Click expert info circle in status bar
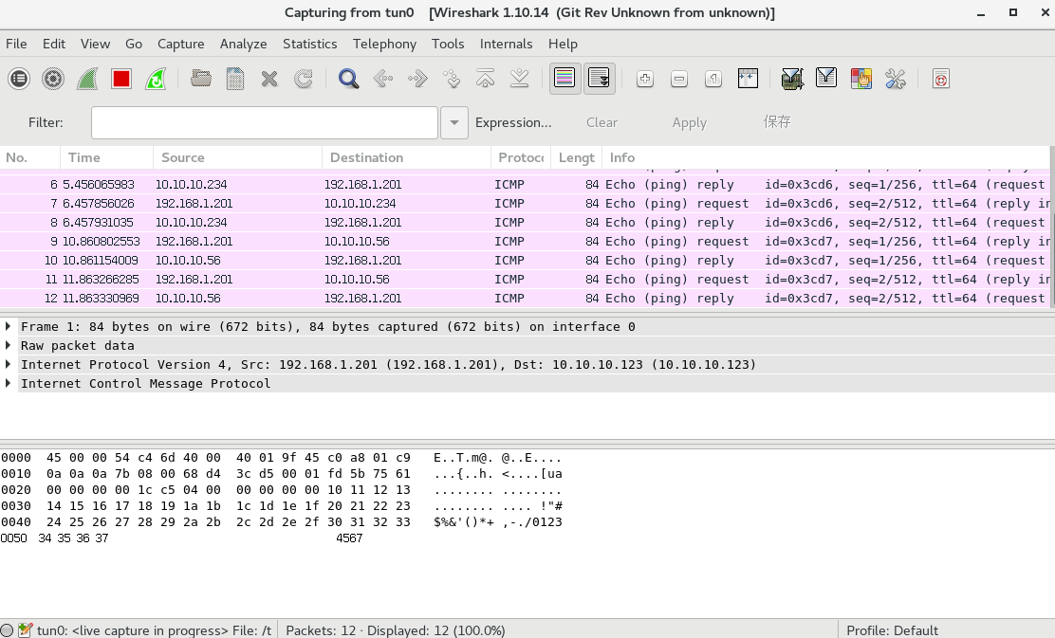This screenshot has width=1055, height=638. (x=7, y=630)
